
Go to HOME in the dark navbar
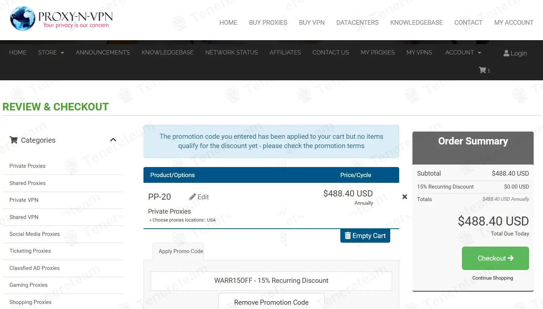18,52
